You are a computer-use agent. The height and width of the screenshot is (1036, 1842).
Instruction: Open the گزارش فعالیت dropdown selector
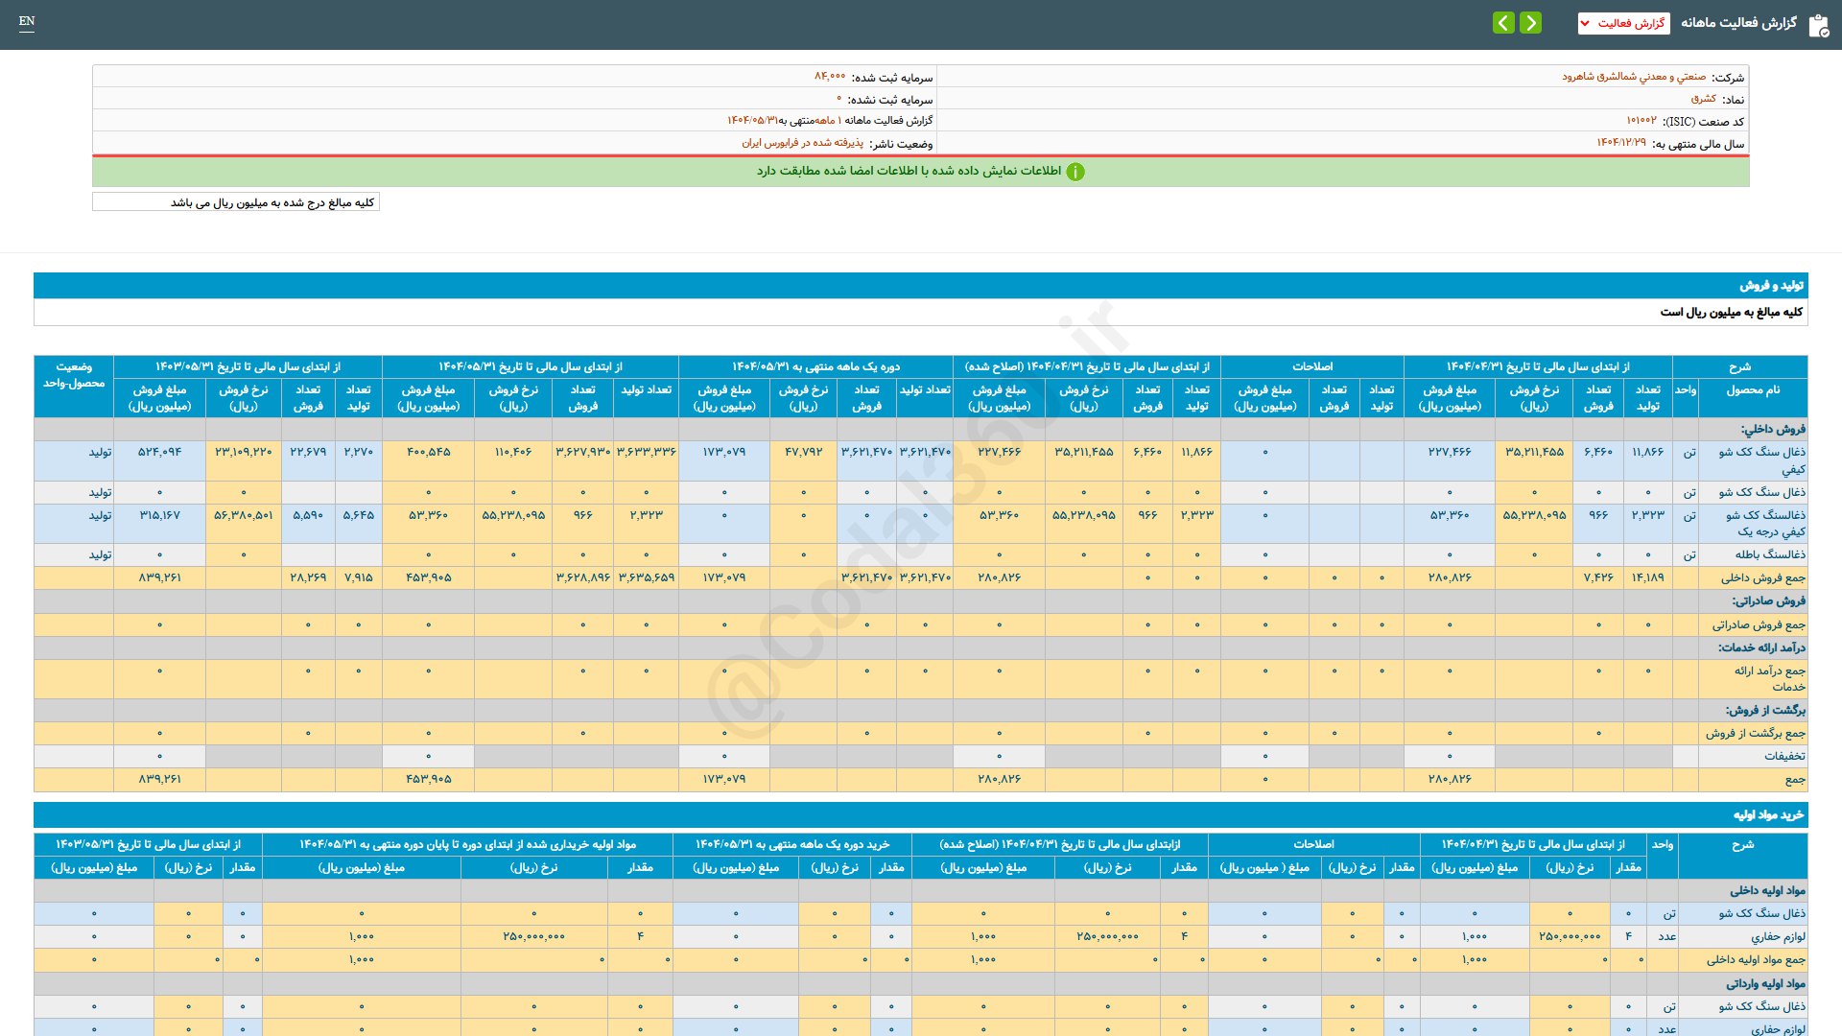(1623, 23)
